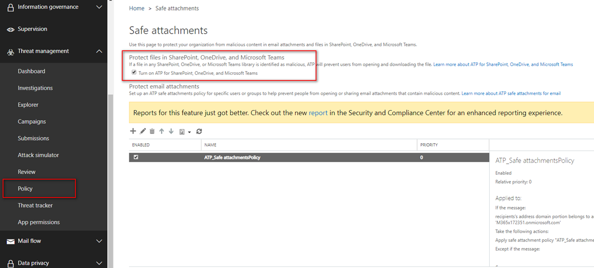Viewport: 594px width, 268px height.
Task: Click Safe attachments breadcrumb text
Action: [x=177, y=8]
